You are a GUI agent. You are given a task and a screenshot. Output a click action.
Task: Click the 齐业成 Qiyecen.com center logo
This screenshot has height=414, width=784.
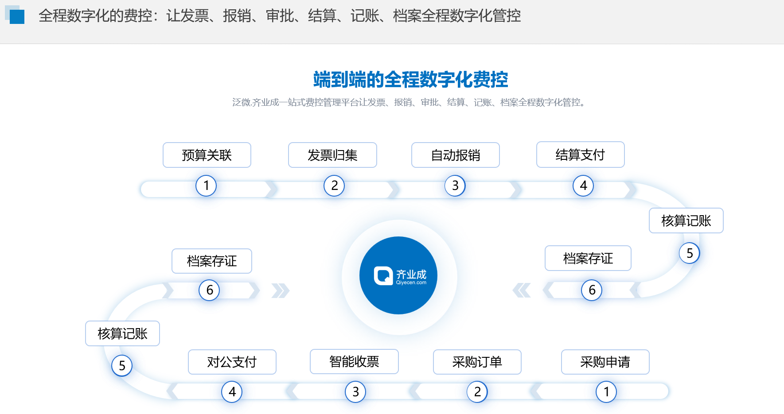pos(398,275)
